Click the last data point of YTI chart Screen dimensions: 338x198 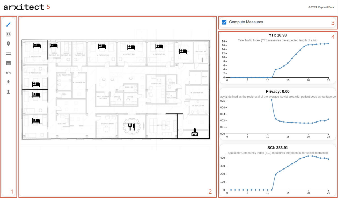click(328, 43)
